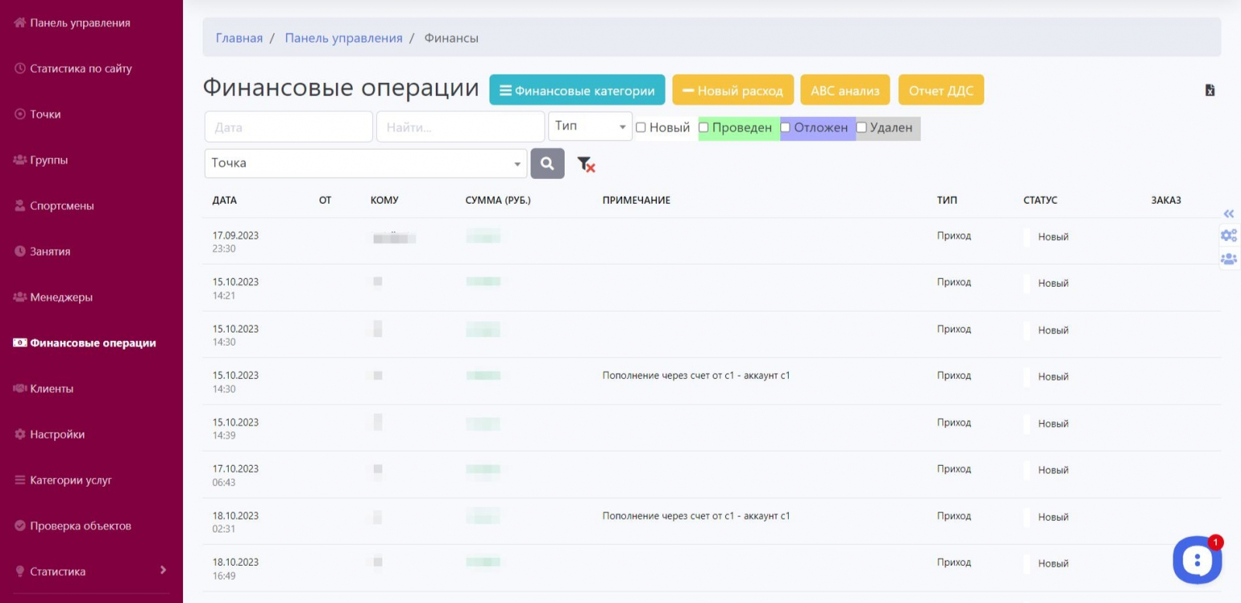Open Проверка объектов in the sidebar

(81, 525)
